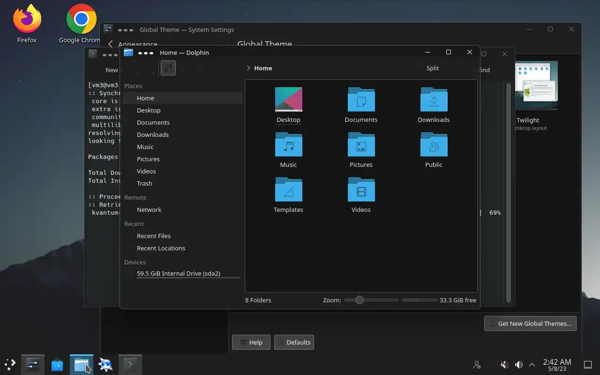Open Network under Remote section
600x375 pixels.
(183, 210)
